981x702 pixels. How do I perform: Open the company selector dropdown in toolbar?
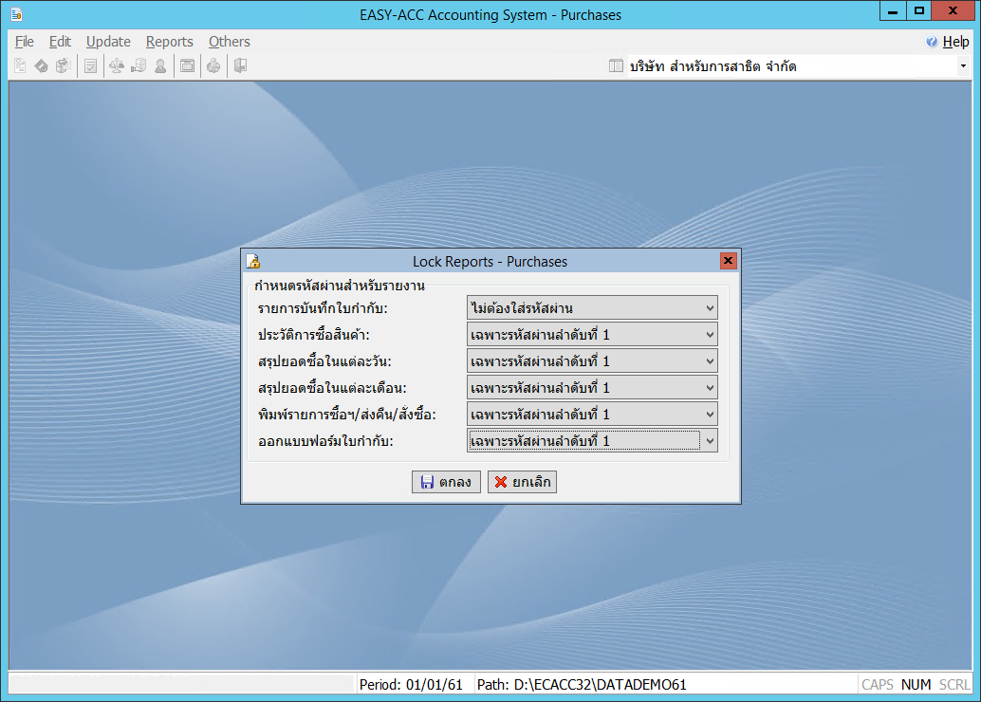coord(963,66)
